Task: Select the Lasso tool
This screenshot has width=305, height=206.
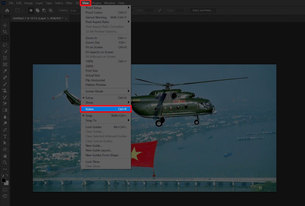Action: pos(5,45)
